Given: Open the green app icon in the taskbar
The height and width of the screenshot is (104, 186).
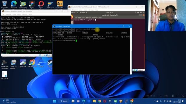Looking at the screenshot, I should point(115,101).
